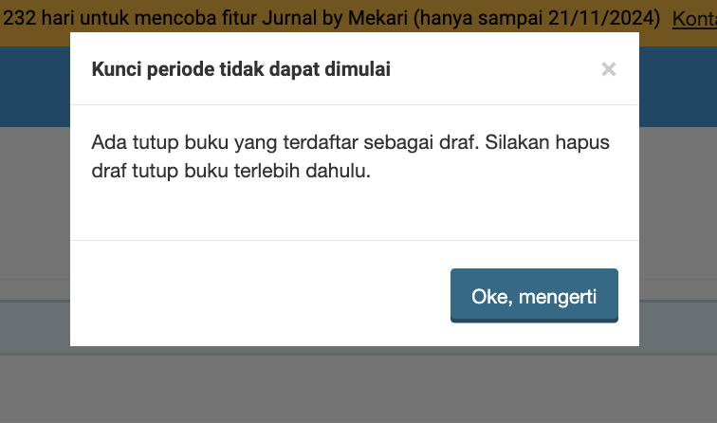717x423 pixels.
Task: Click the word sebagai in the dialog message
Action: coord(398,142)
